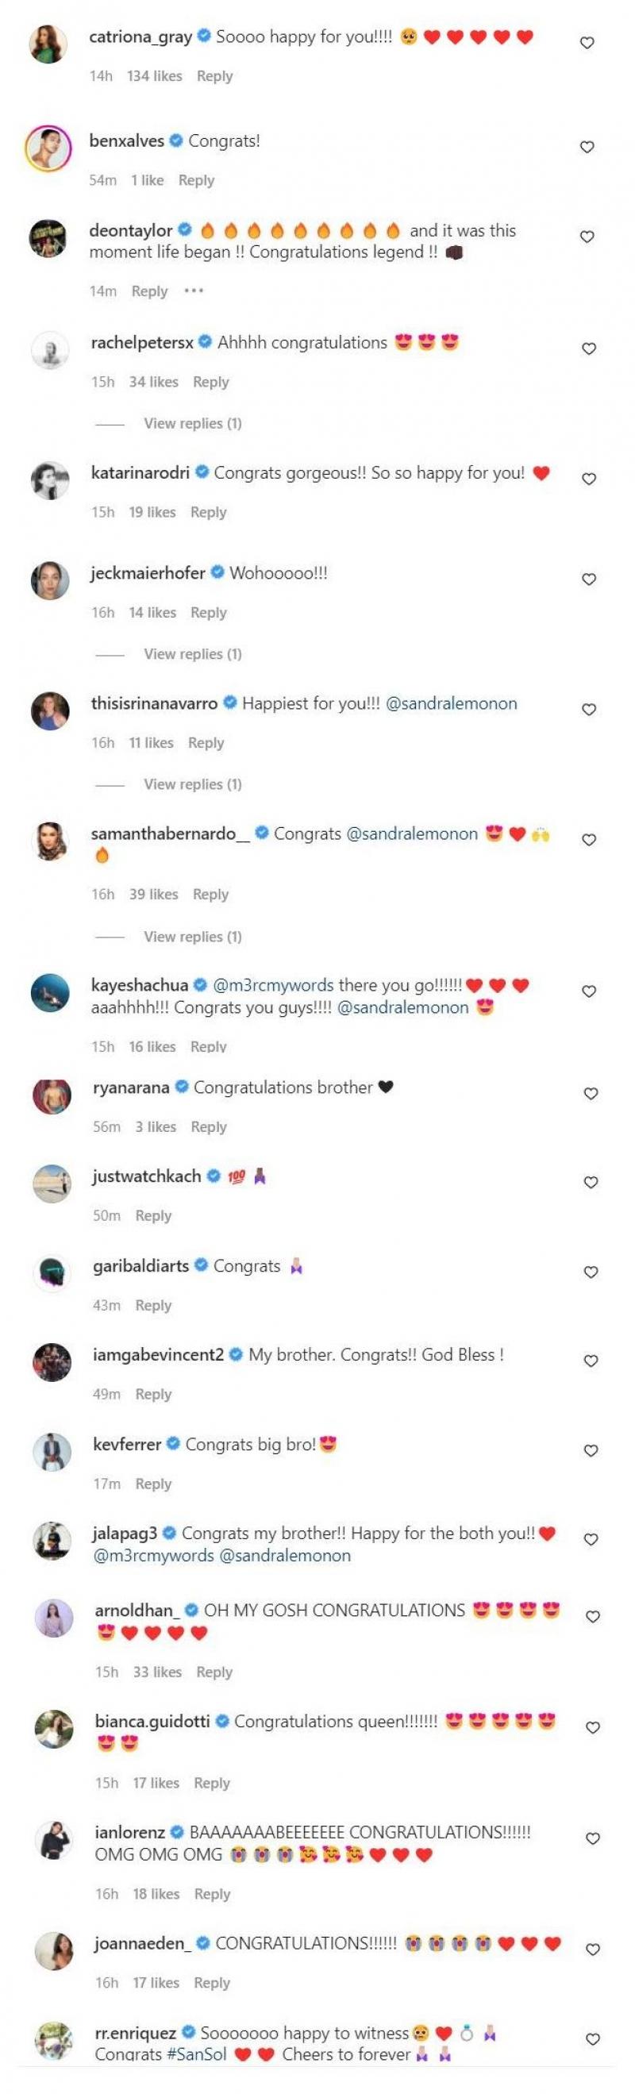
Task: Toggle like on ianlorenz's comment
Action: (593, 1838)
